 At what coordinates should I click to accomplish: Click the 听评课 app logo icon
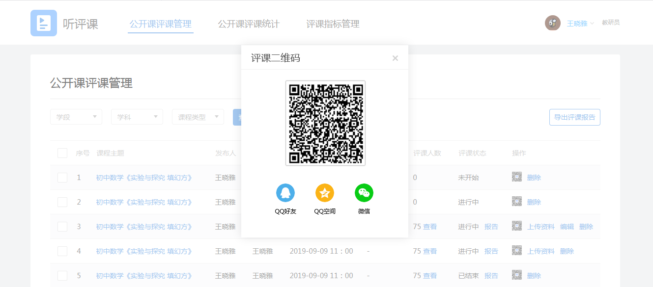click(x=44, y=23)
